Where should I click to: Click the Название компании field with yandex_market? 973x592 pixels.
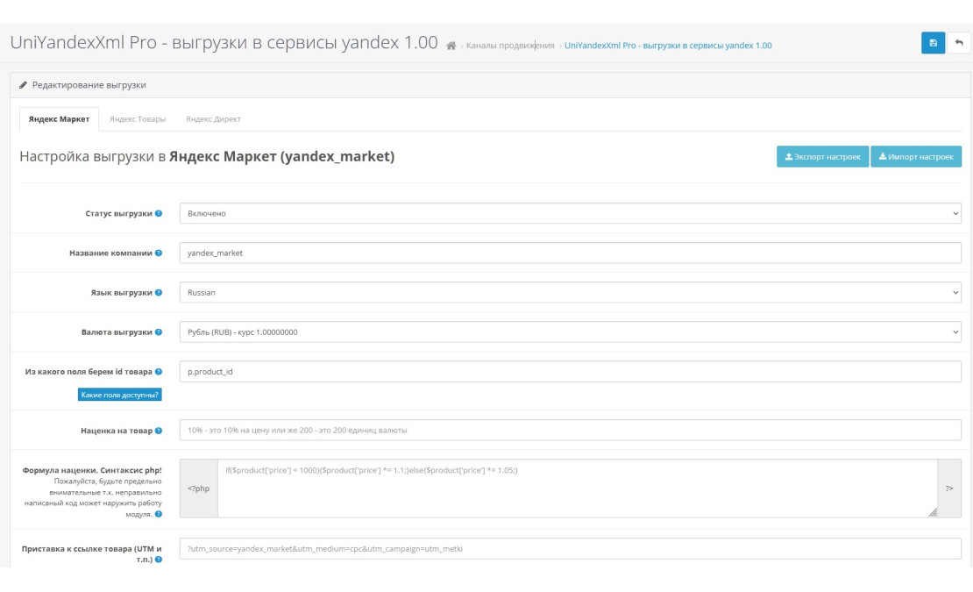tap(571, 253)
